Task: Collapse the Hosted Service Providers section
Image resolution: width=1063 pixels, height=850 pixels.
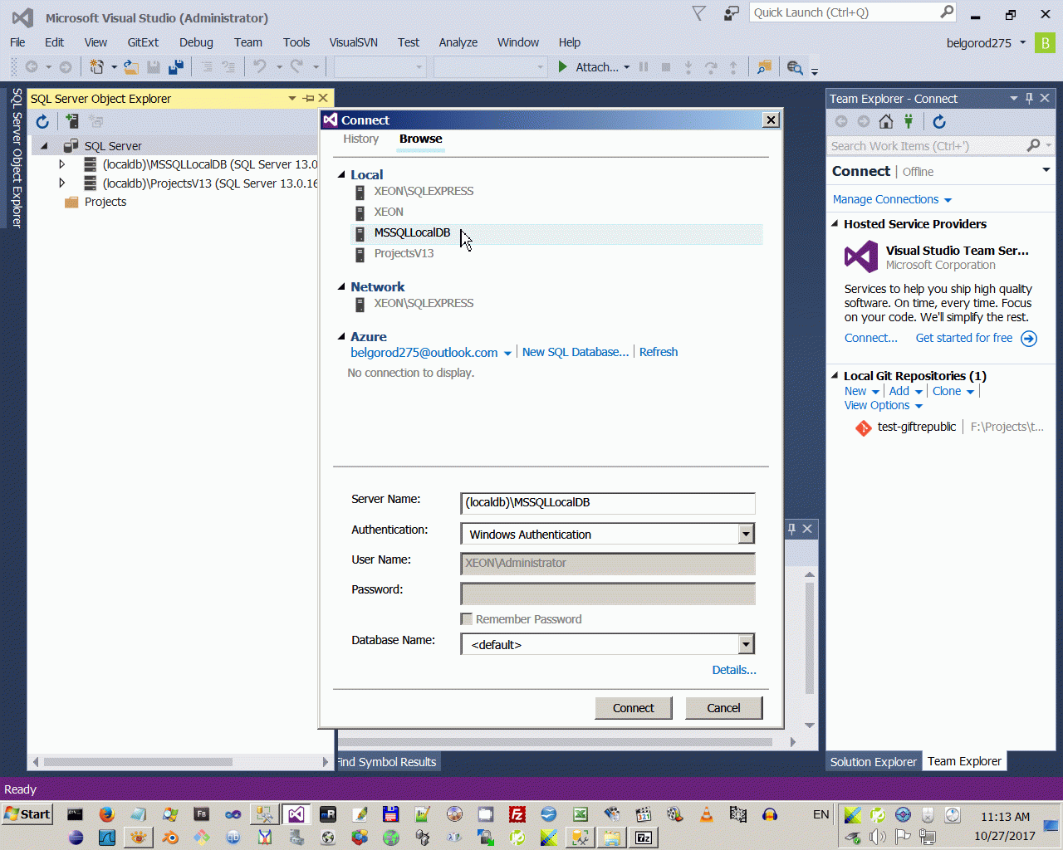Action: pyautogui.click(x=835, y=224)
